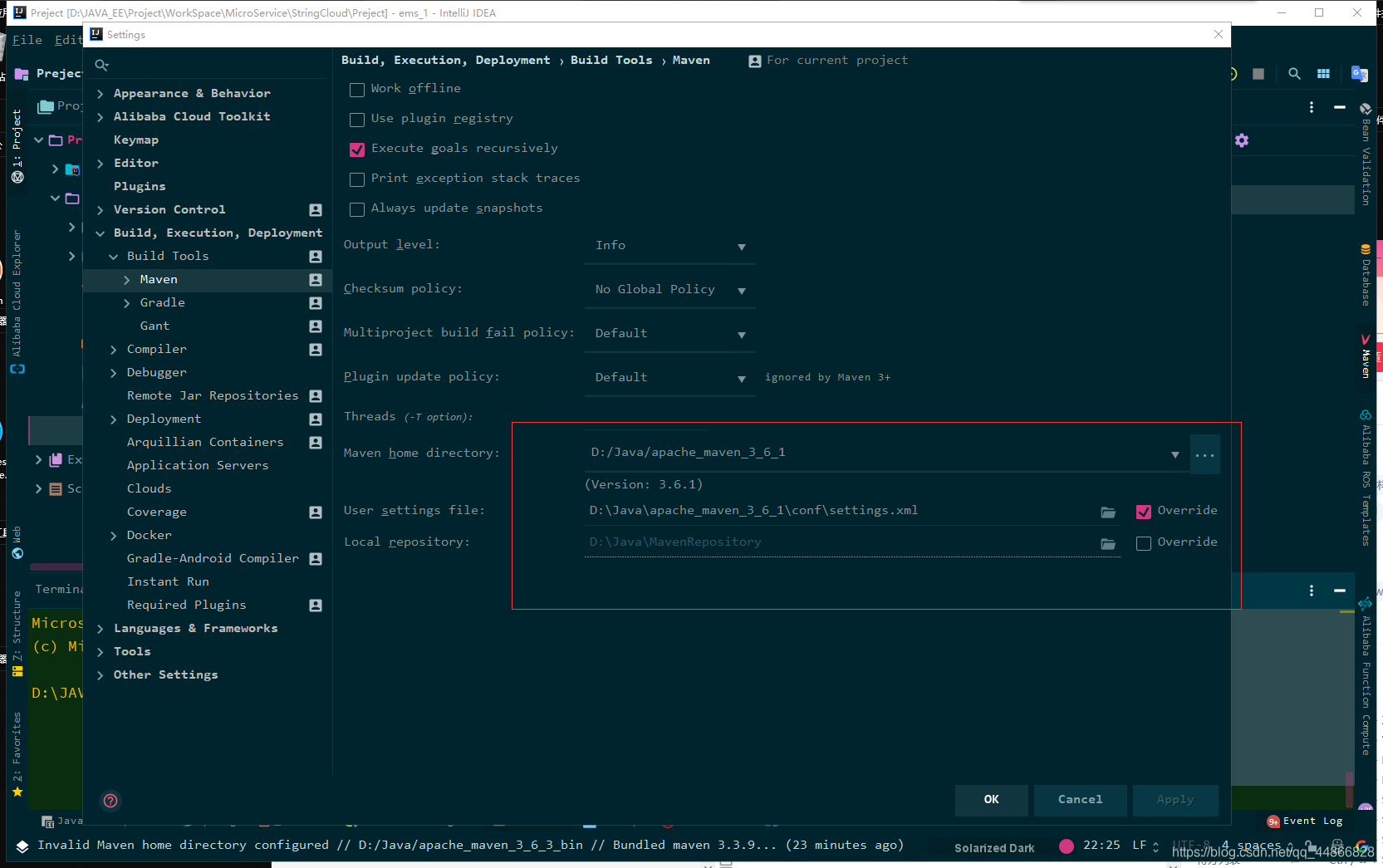Click the OK button
1383x868 pixels.
(991, 800)
